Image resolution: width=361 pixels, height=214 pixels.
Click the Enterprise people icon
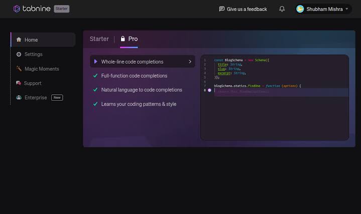coord(19,97)
